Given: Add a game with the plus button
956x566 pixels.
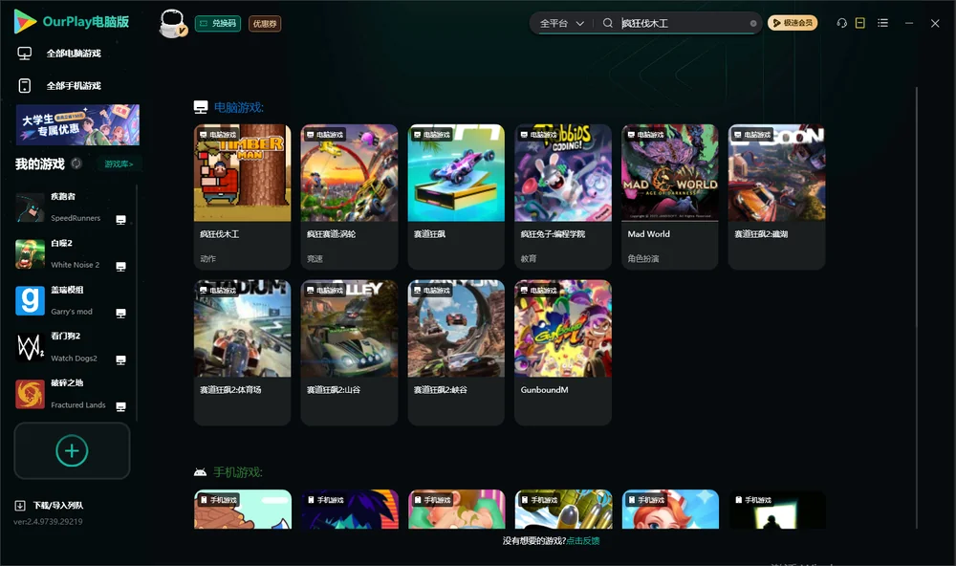Looking at the screenshot, I should tap(72, 450).
